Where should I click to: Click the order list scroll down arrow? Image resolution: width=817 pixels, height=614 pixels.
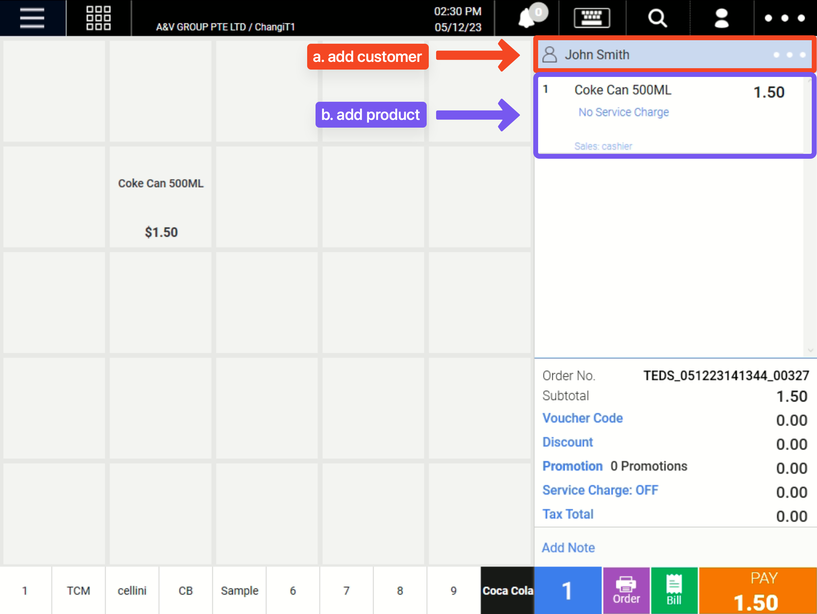(810, 350)
